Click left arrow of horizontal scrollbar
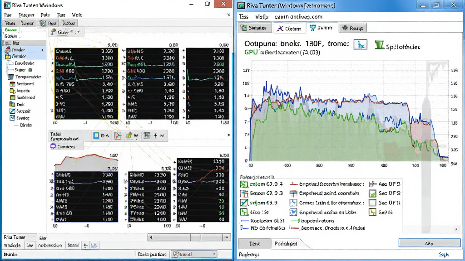 point(151,237)
